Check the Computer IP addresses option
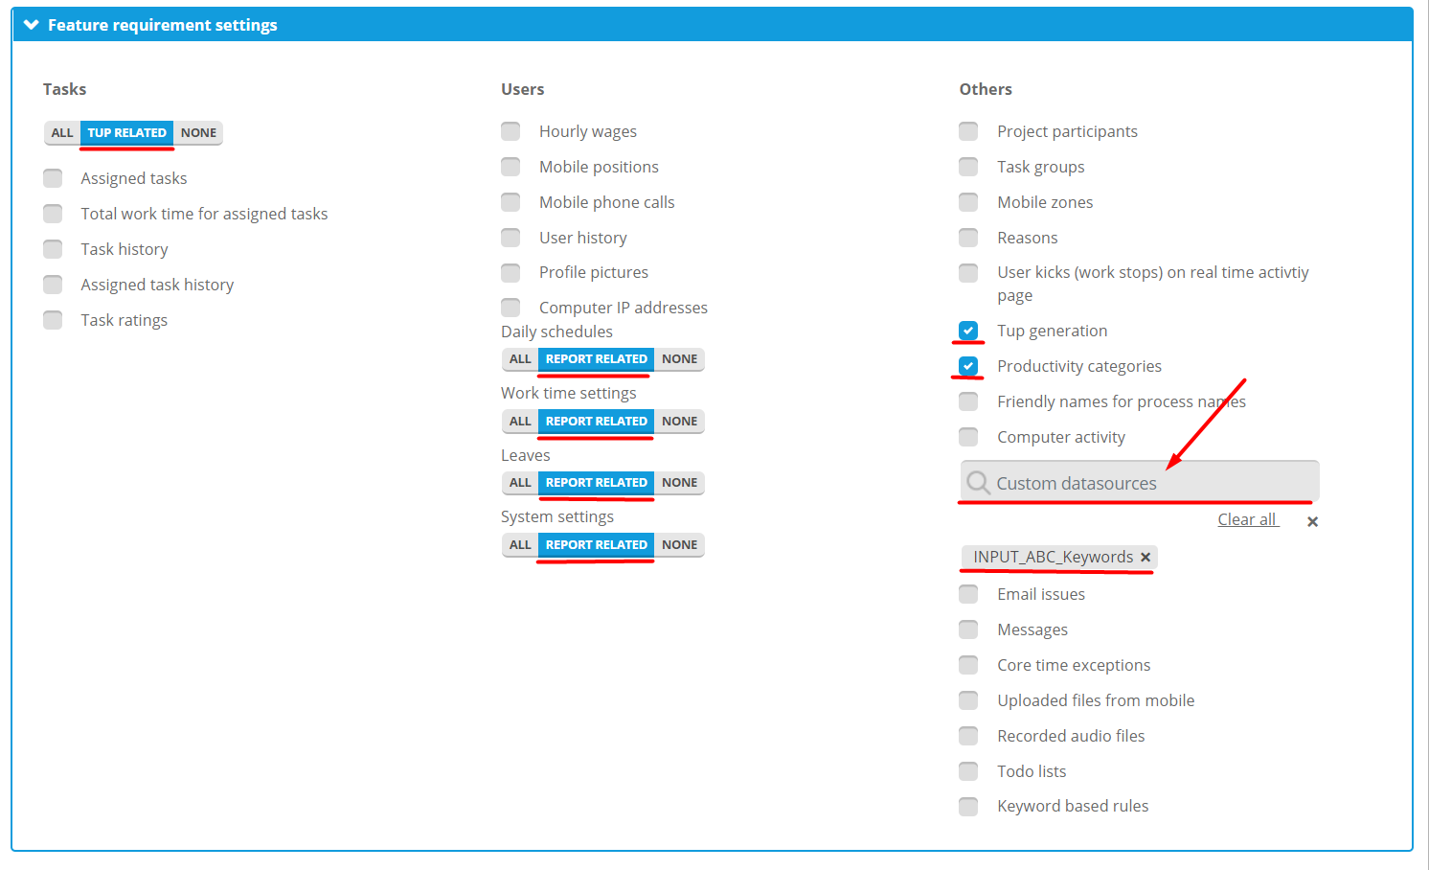This screenshot has width=1429, height=870. (x=510, y=308)
